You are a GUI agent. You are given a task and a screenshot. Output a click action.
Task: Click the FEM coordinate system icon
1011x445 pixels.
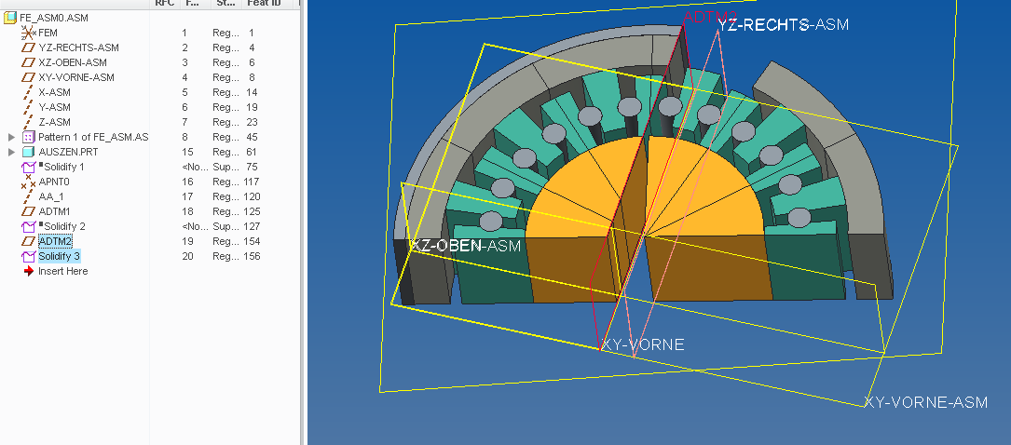click(x=28, y=33)
